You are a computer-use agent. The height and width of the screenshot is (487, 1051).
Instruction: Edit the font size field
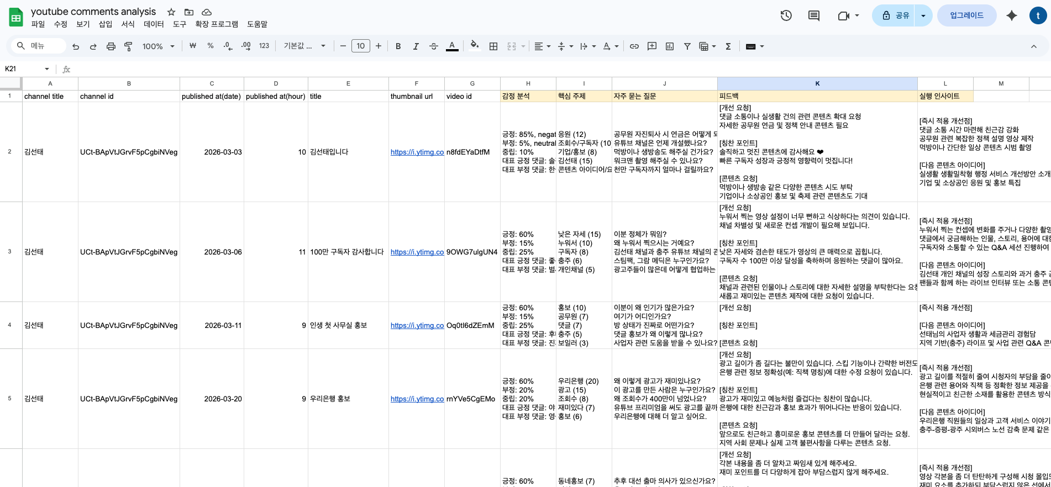pos(361,46)
